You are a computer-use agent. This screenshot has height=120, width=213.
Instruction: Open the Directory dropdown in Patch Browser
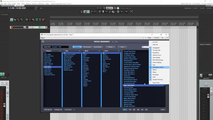click(56, 47)
